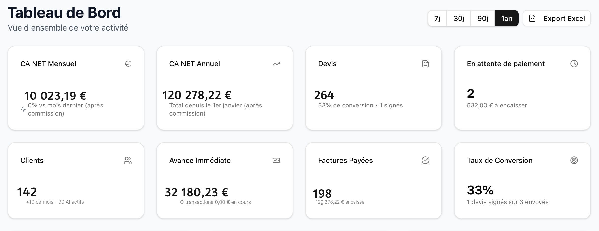This screenshot has height=231, width=599.
Task: Click the check-circle icon on Factures Payées
Action: pyautogui.click(x=425, y=160)
